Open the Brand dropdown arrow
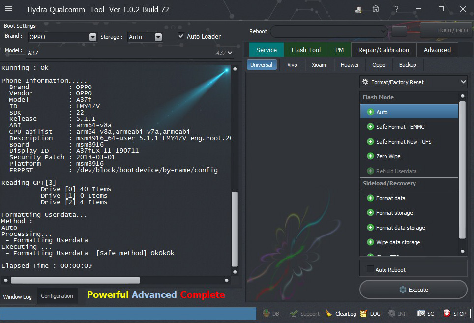474x323 pixels. coord(93,37)
